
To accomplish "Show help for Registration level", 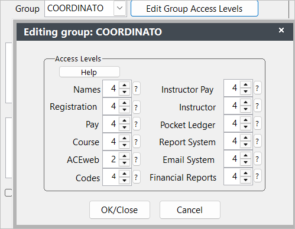I will pos(136,107).
